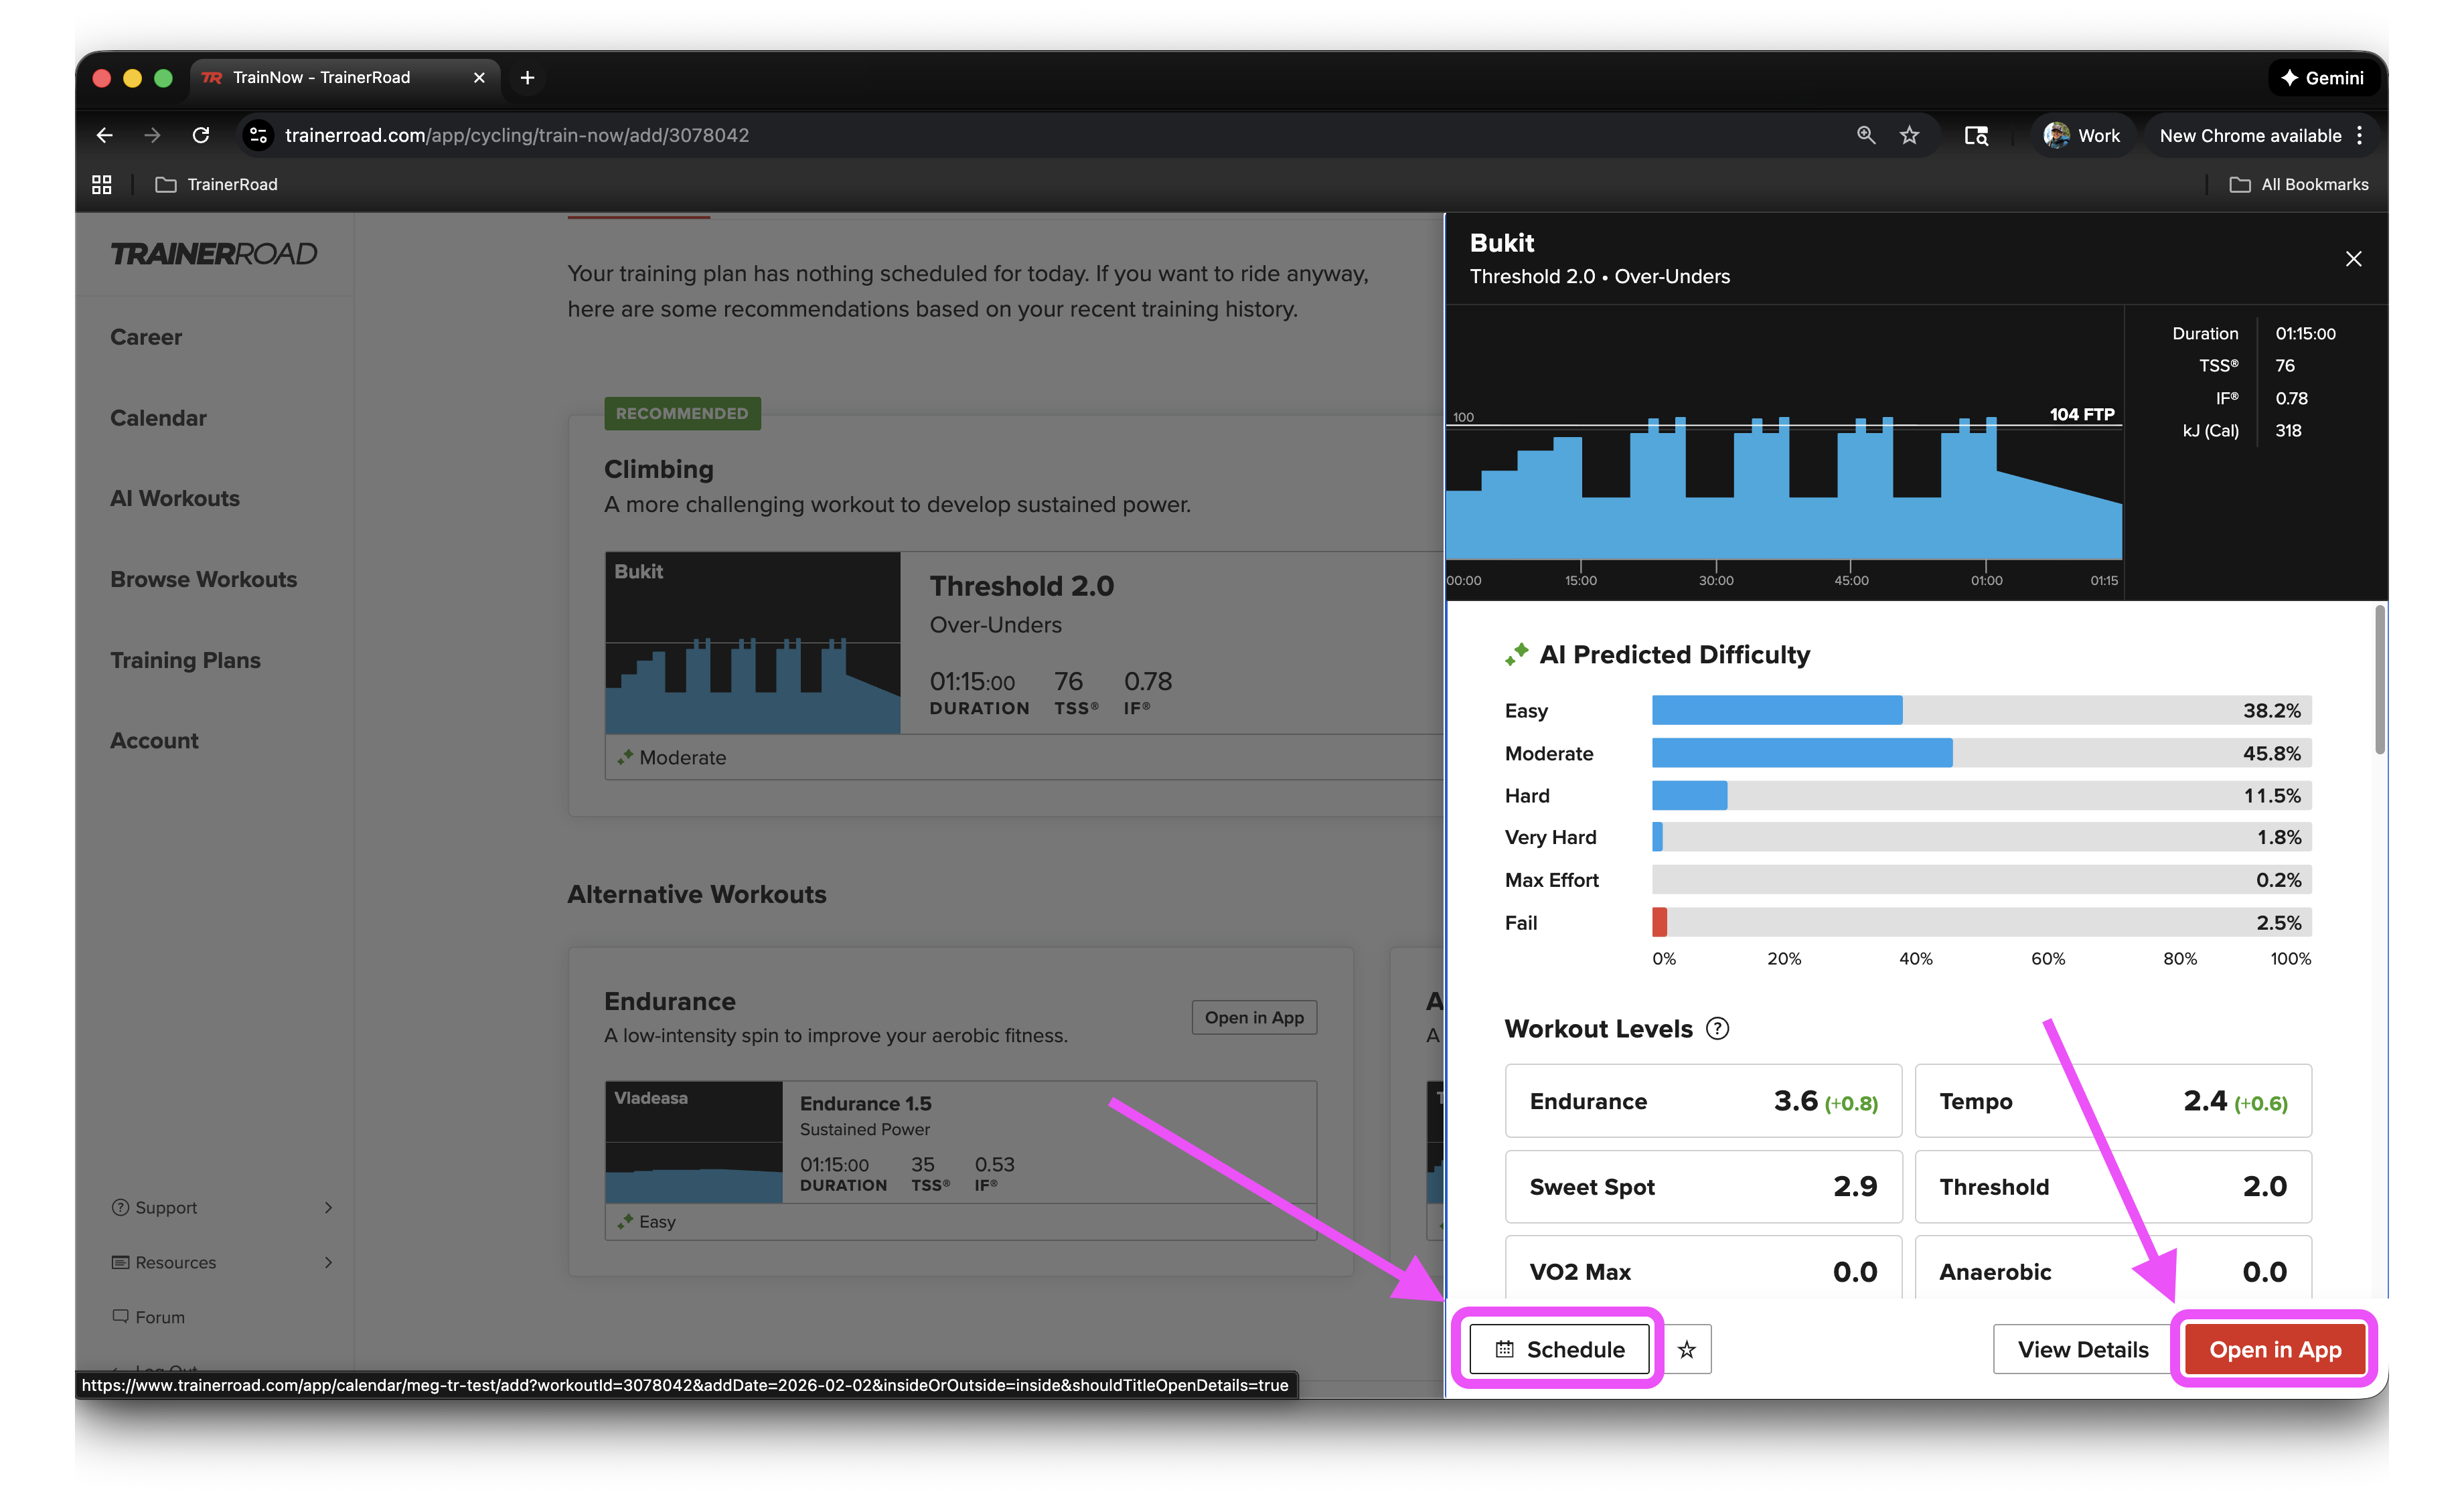Open the apps grid in bookmarks bar
This screenshot has width=2464, height=1498.
click(102, 184)
